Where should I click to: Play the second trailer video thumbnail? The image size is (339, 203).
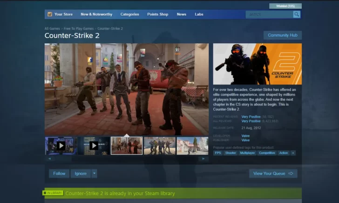point(94,145)
